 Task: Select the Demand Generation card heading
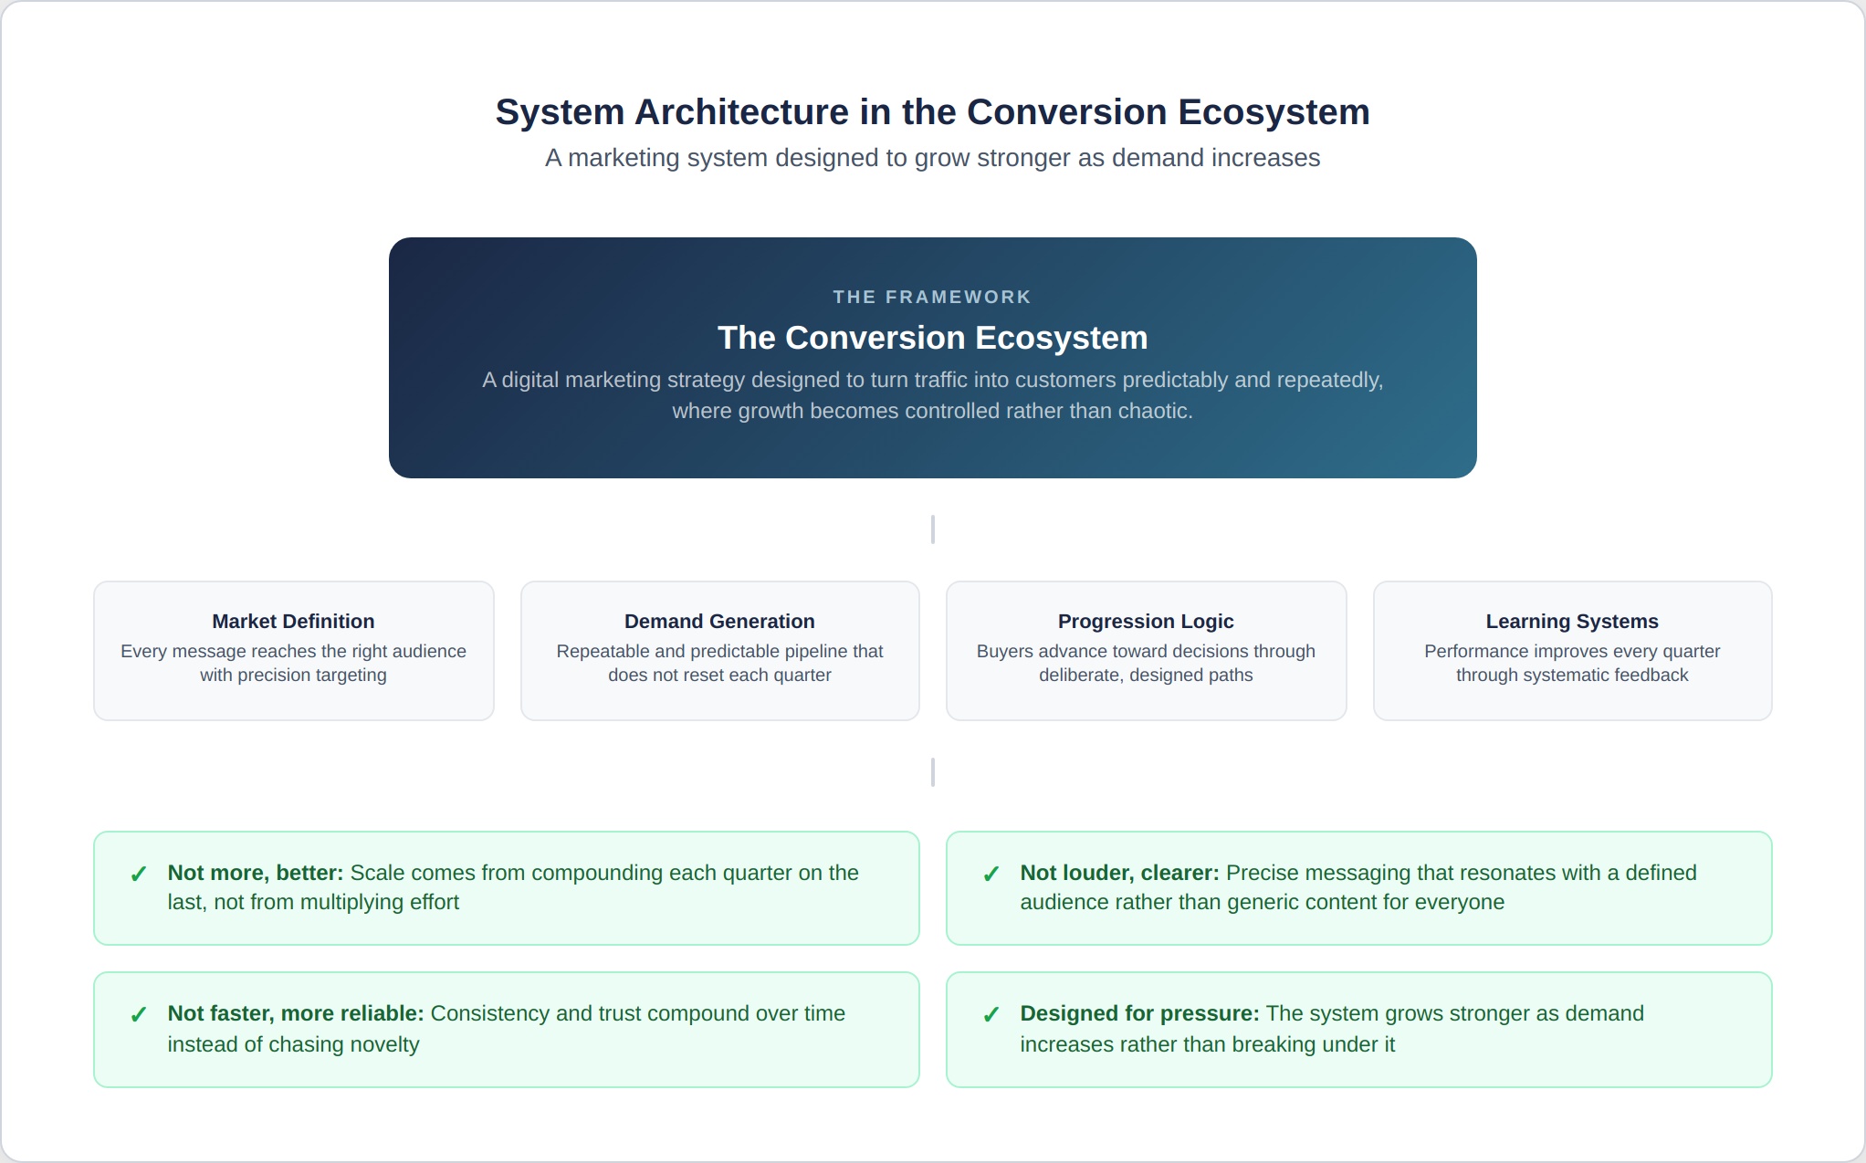pos(719,622)
